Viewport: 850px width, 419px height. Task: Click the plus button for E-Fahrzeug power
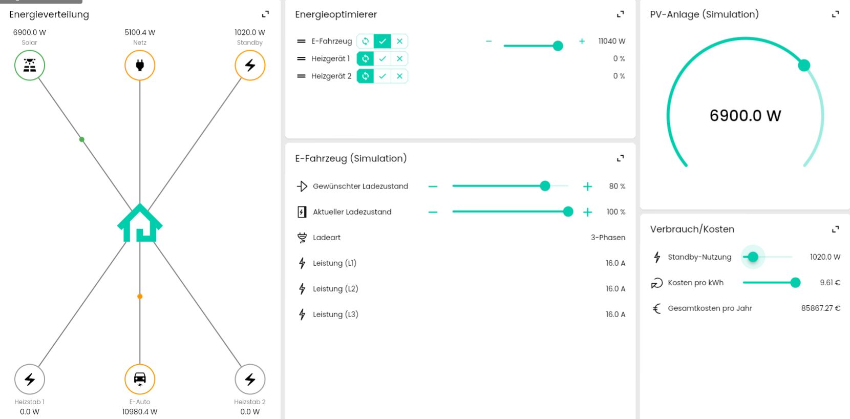(x=582, y=41)
